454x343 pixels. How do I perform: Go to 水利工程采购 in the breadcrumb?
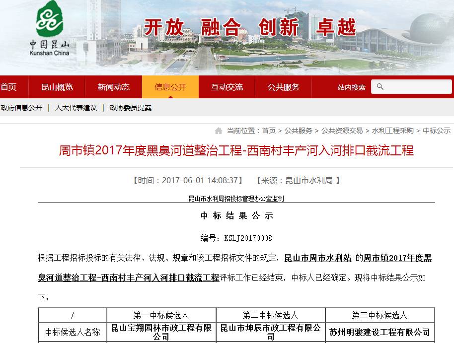[392, 131]
